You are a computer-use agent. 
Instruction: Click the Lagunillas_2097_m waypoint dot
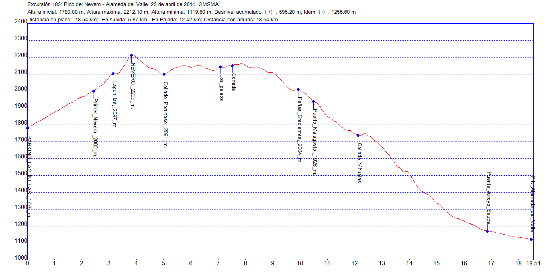click(113, 74)
